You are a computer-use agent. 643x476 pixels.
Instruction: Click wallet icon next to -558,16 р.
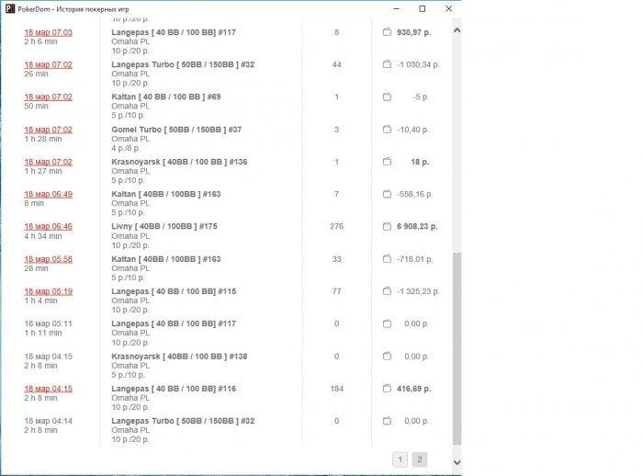point(387,194)
